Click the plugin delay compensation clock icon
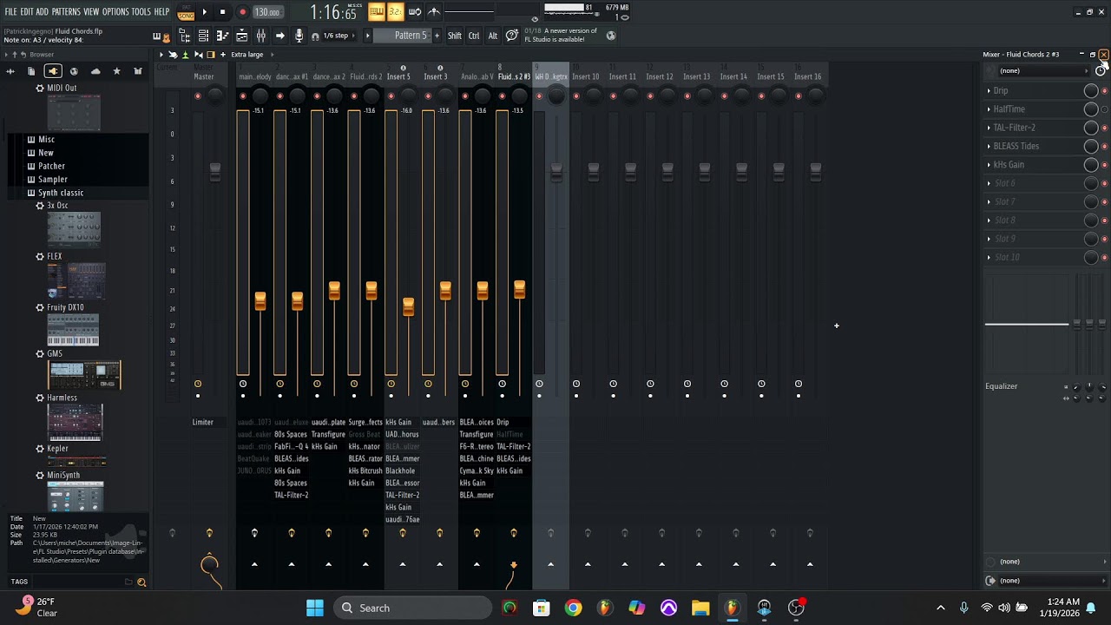Image resolution: width=1111 pixels, height=625 pixels. 1101,71
